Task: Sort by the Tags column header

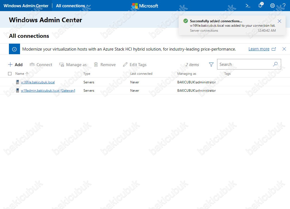Action: (227, 74)
